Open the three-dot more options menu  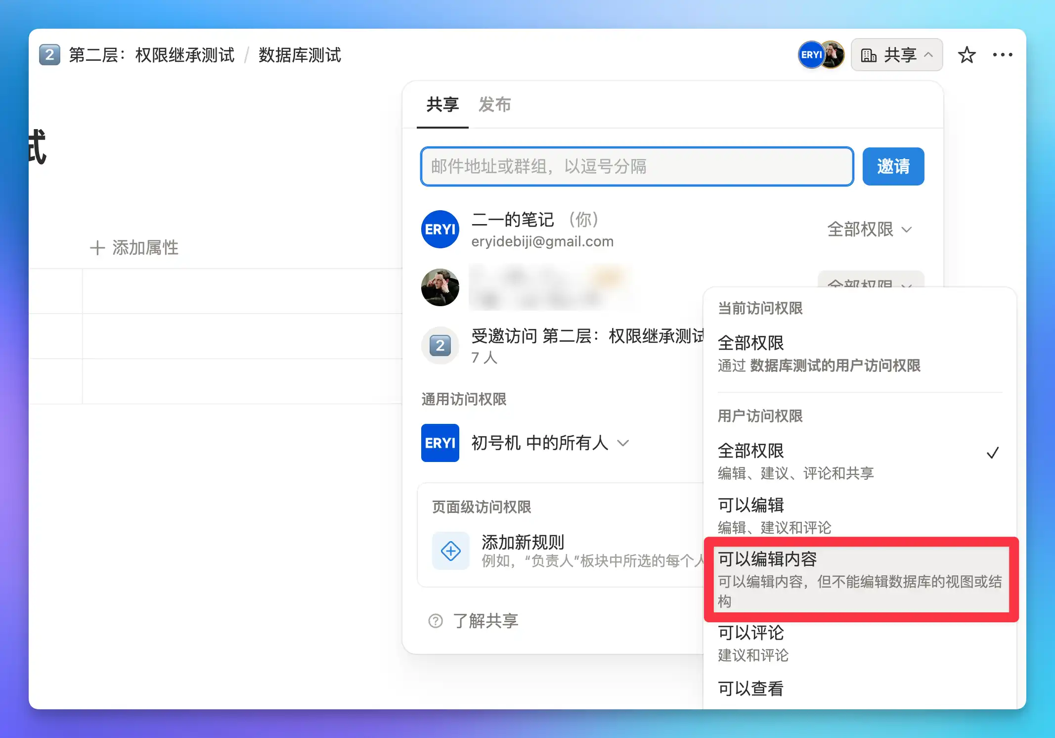pos(1002,55)
